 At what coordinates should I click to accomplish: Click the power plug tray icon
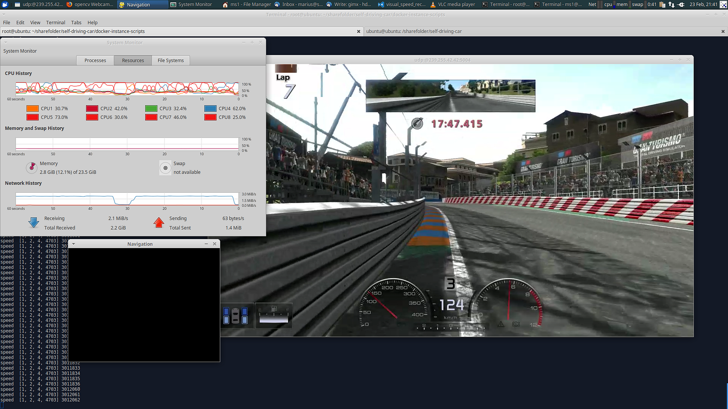tap(681, 5)
